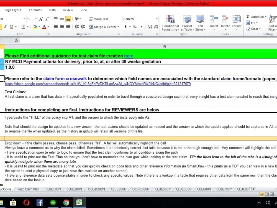Click the green 'here' hyperlink
The height and width of the screenshot is (208, 277).
129,56
